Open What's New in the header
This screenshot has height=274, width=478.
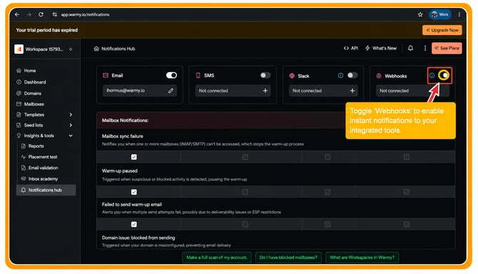381,48
